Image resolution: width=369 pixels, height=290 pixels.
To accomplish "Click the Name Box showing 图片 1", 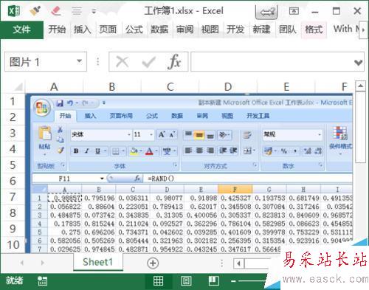I will click(41, 62).
